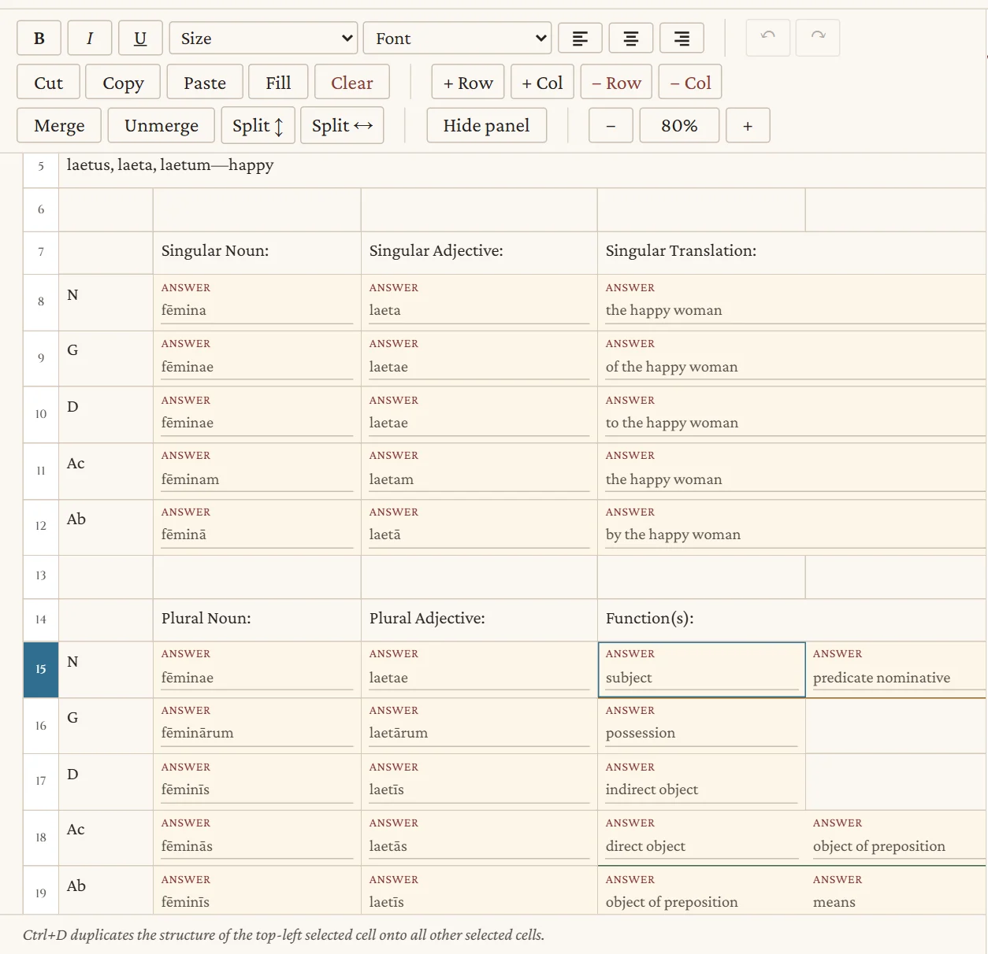Image resolution: width=988 pixels, height=954 pixels.
Task: Edit answer 'to the happy woman'
Action: coord(795,423)
